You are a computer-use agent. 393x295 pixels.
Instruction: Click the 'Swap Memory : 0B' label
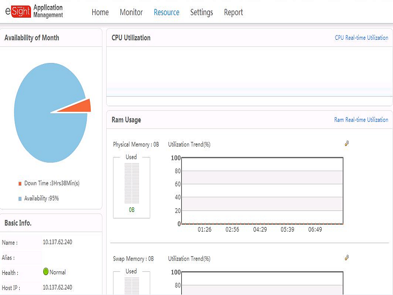tap(133, 259)
